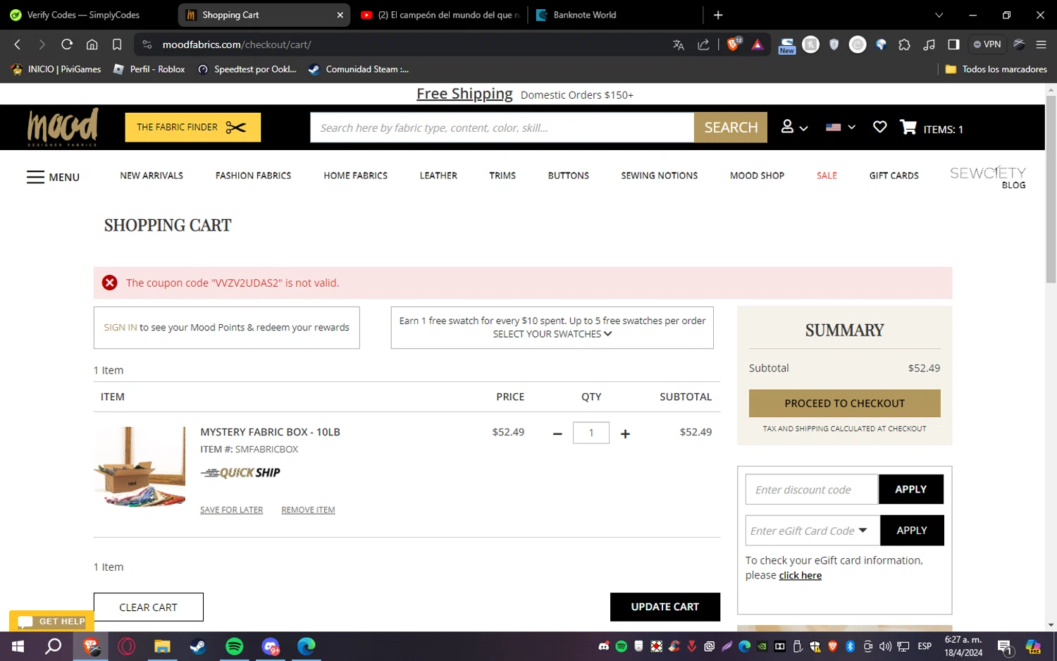This screenshot has width=1057, height=661.
Task: Open Brave Shields lion icon
Action: [x=734, y=44]
